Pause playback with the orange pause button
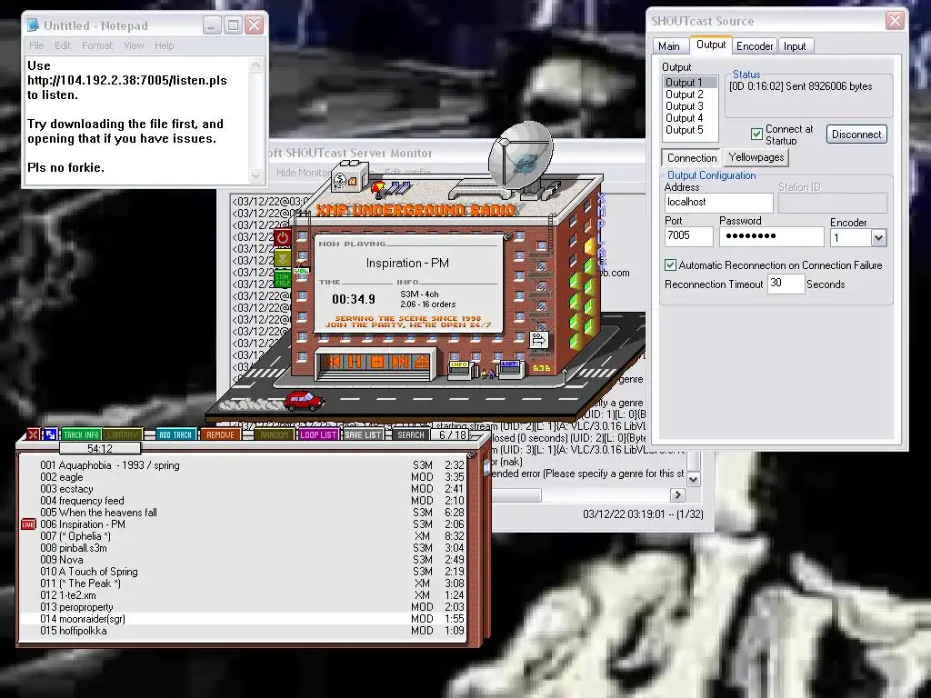This screenshot has height=698, width=931. [355, 362]
